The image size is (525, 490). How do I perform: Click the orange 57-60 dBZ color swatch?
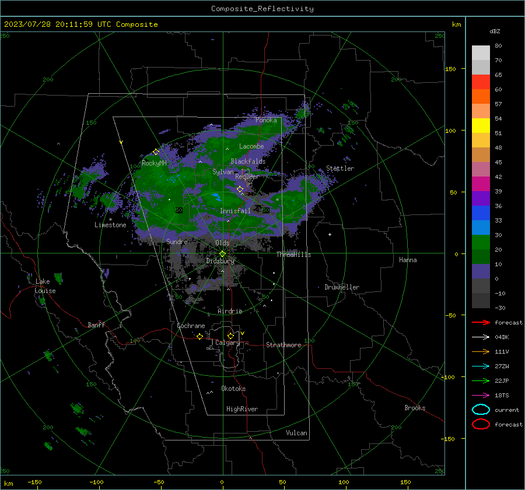tap(481, 97)
